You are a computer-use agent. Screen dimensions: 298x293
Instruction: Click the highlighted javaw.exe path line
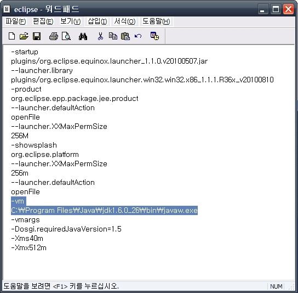pos(104,210)
